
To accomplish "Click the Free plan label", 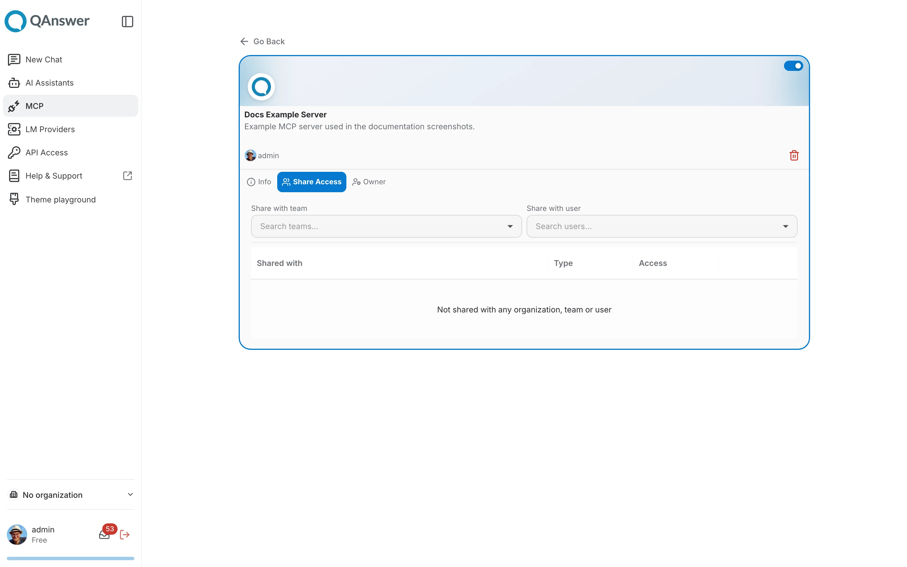I will tap(39, 540).
